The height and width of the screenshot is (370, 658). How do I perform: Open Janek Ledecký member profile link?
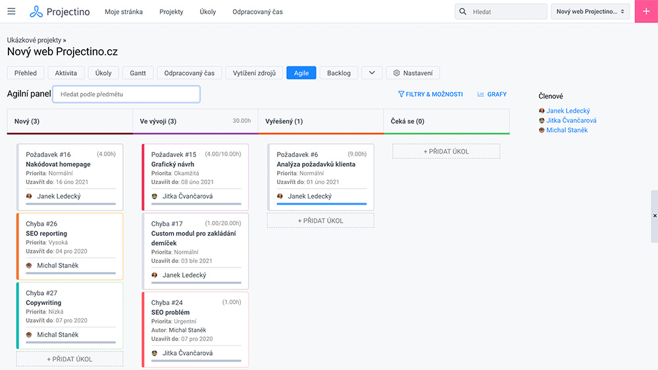569,111
